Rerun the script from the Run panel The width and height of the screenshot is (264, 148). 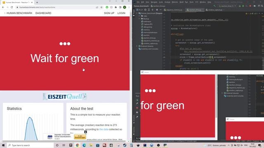point(137,100)
